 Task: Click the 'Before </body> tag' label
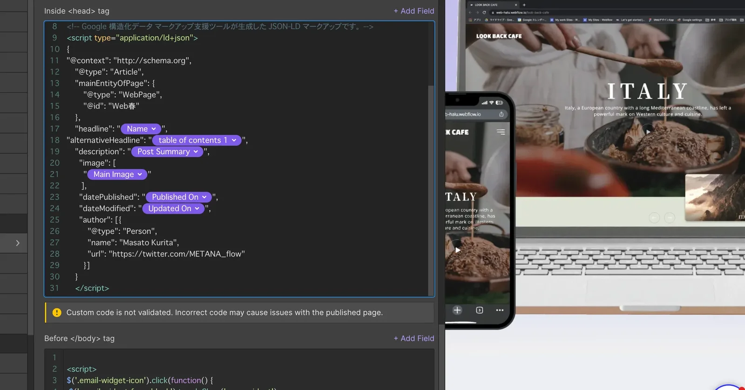[79, 338]
